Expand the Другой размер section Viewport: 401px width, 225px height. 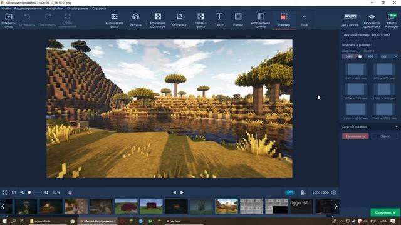(x=370, y=126)
